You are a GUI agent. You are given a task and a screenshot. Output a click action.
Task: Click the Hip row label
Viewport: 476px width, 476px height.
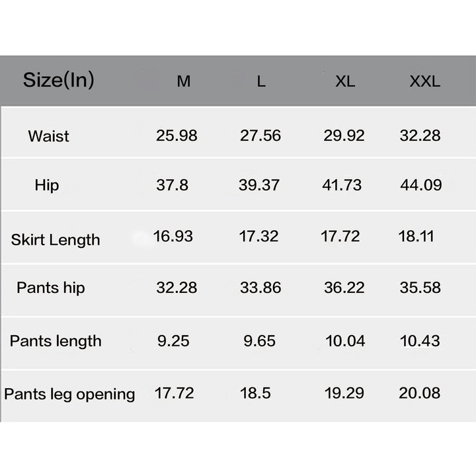[x=47, y=186]
